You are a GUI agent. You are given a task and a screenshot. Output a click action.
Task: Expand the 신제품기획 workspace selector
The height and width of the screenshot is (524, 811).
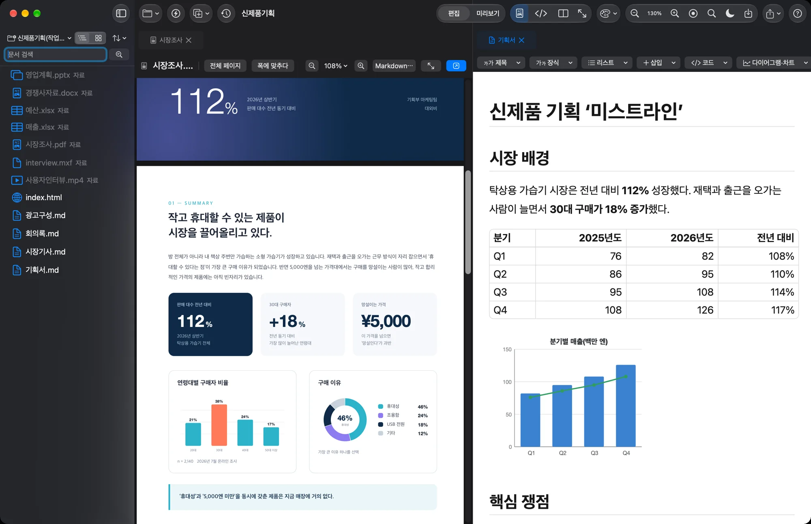[x=39, y=38]
